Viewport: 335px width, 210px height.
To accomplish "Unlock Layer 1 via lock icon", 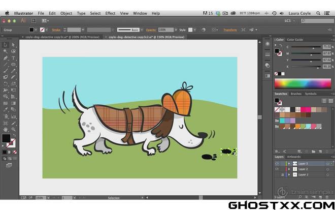I will [x=282, y=175].
